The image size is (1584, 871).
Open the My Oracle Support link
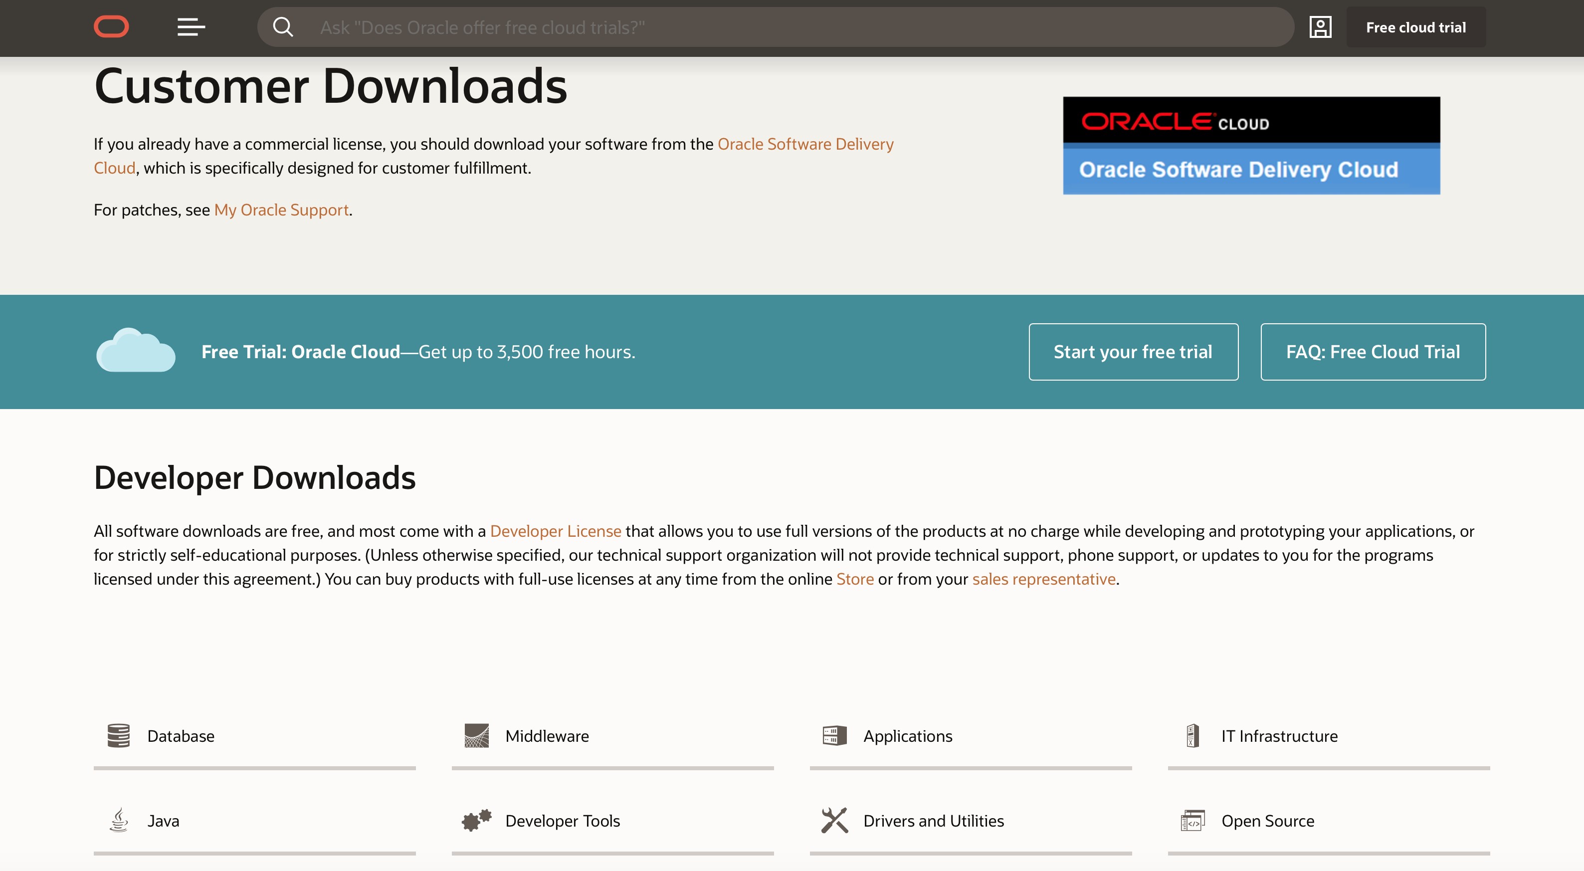pos(282,210)
